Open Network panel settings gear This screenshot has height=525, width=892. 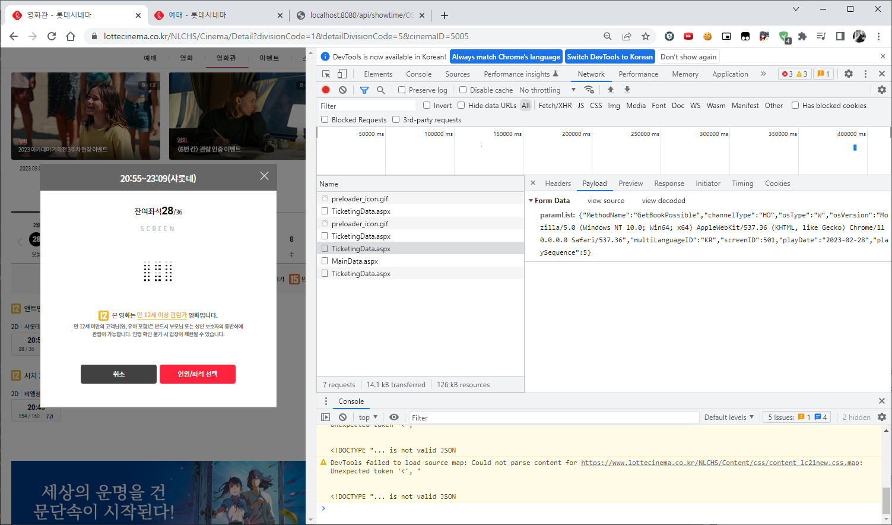pyautogui.click(x=882, y=90)
